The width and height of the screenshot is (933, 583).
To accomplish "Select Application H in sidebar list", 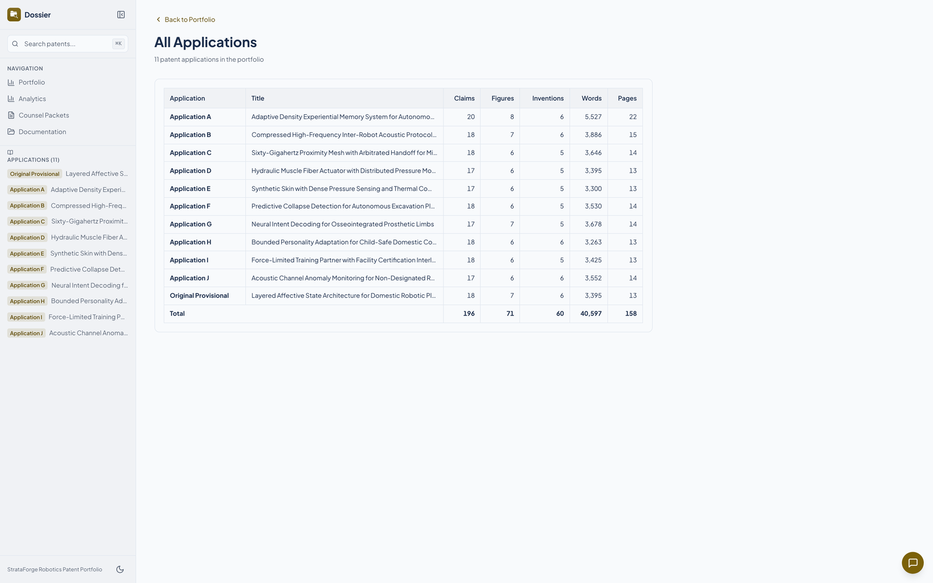I will click(x=68, y=301).
